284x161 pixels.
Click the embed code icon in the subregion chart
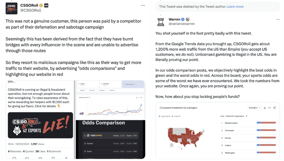[x=270, y=108]
